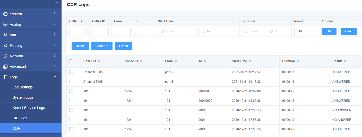Expand the Network menu chevron
This screenshot has height=137, width=362.
(55, 56)
